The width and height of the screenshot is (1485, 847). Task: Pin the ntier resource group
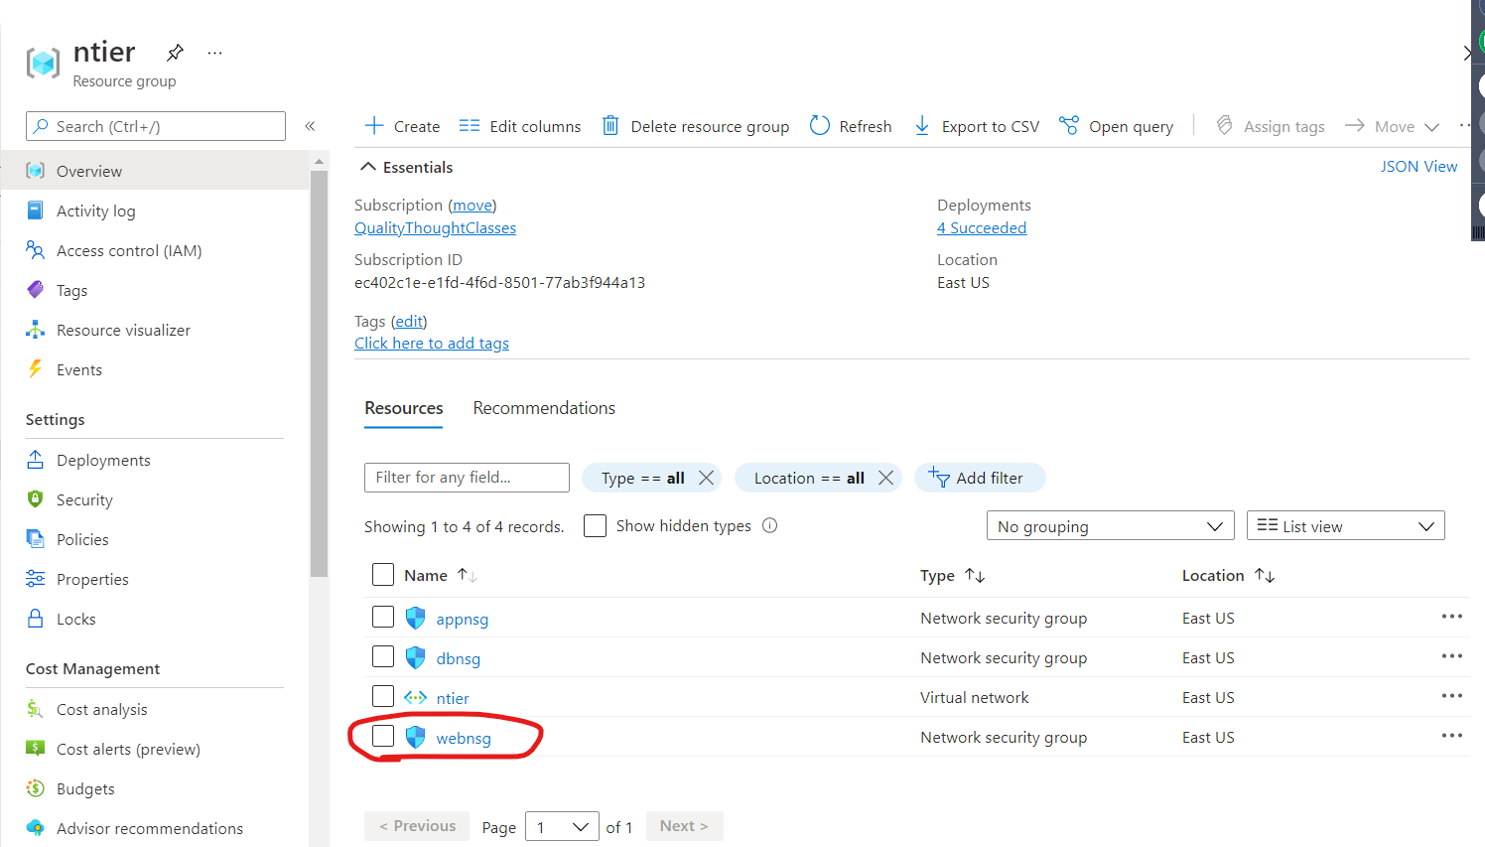click(x=175, y=53)
